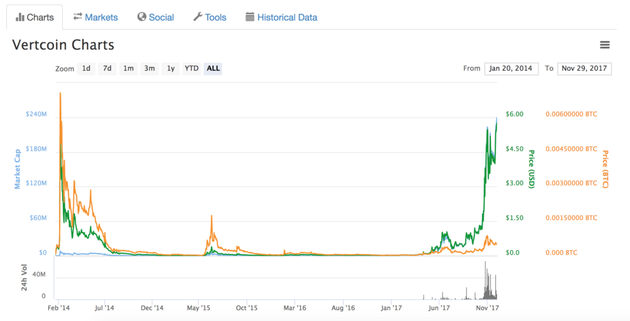
Task: Open the Tools tab
Action: tap(210, 17)
